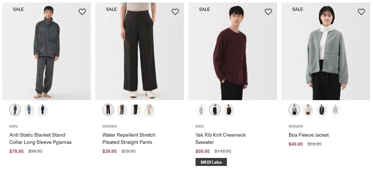Add the Anti-Static Blanket Pyjamas to wishlist

tap(82, 12)
